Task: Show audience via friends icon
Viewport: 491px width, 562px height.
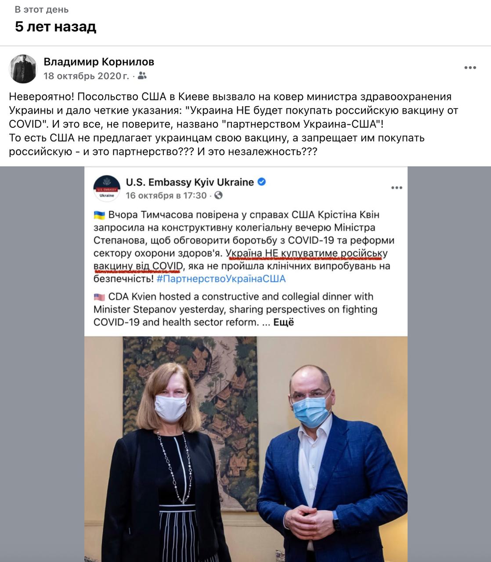Action: [x=142, y=76]
